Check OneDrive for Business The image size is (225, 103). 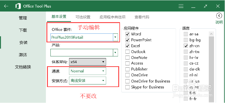(x=127, y=81)
